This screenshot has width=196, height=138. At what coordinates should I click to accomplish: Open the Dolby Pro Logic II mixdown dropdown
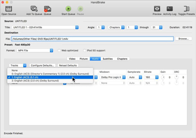tap(112, 77)
